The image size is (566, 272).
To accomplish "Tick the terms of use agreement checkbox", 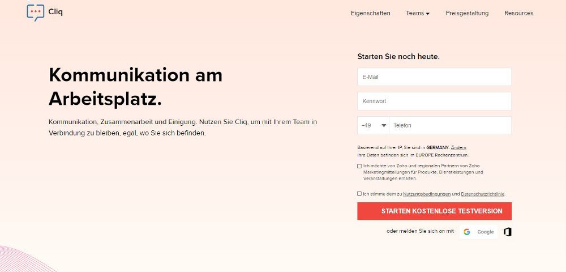I will click(x=359, y=194).
